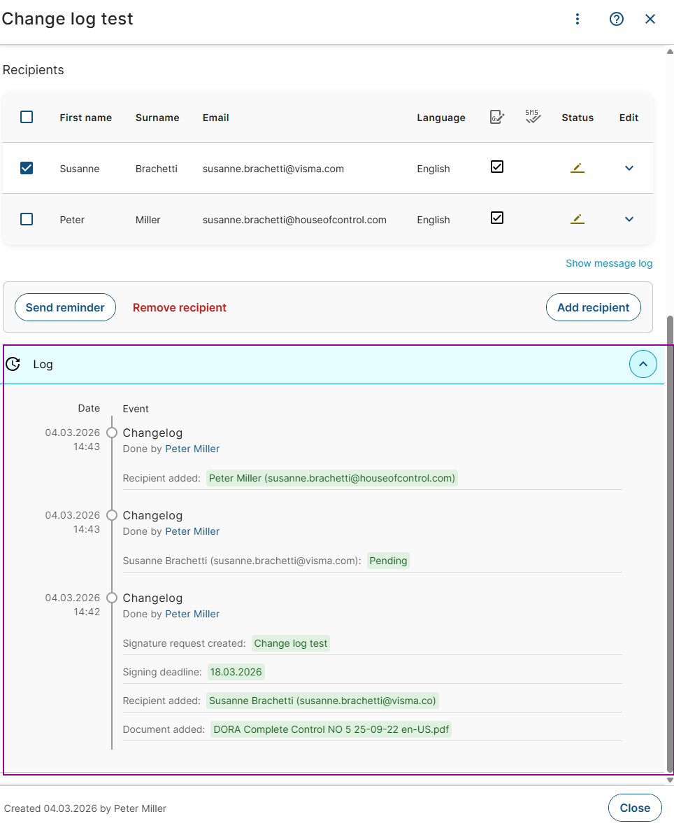This screenshot has height=828, width=674.
Task: Expand Peter Miller's edit chevron
Action: pos(629,219)
